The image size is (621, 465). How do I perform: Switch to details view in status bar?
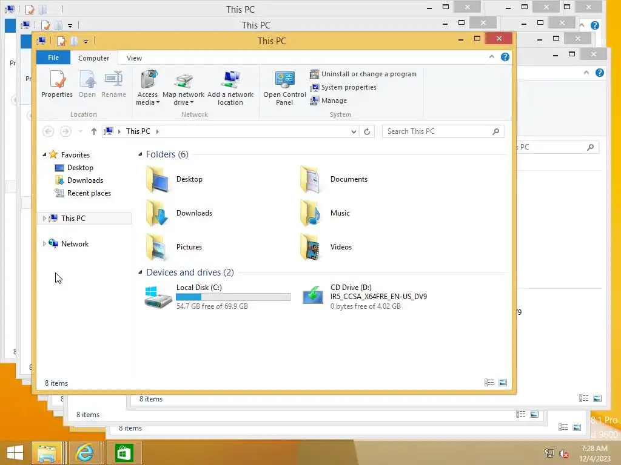click(489, 383)
